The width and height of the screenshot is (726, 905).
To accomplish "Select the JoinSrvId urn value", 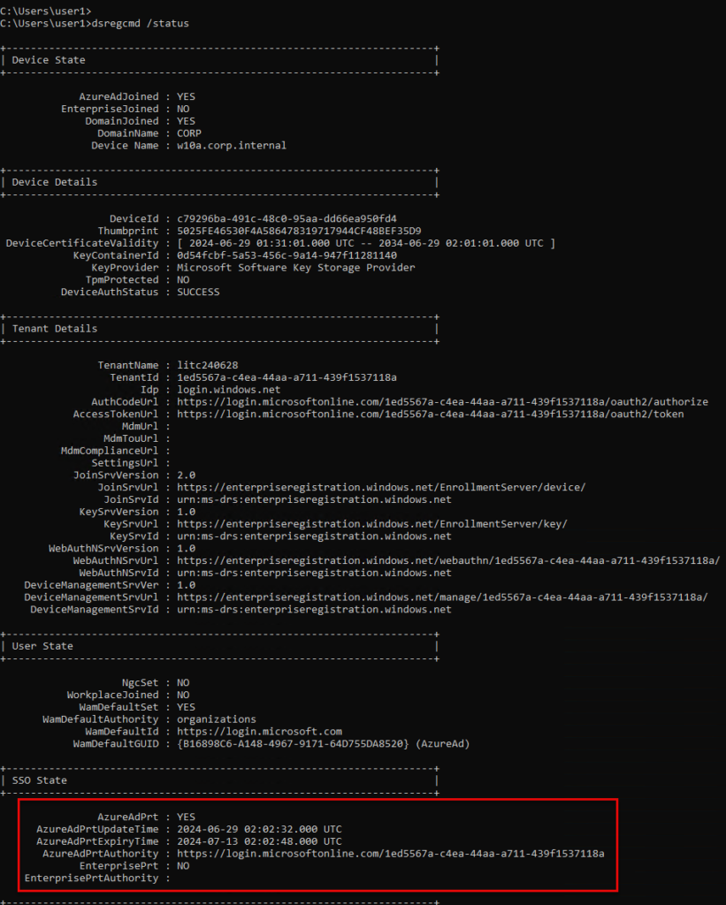I will click(x=314, y=499).
